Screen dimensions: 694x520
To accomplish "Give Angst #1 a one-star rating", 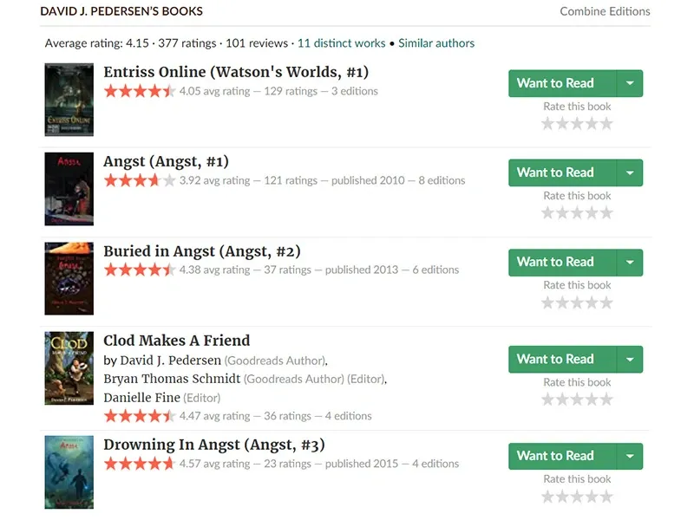I will tap(548, 213).
